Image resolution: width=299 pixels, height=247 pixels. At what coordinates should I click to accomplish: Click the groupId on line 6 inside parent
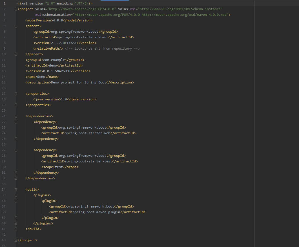76,32
